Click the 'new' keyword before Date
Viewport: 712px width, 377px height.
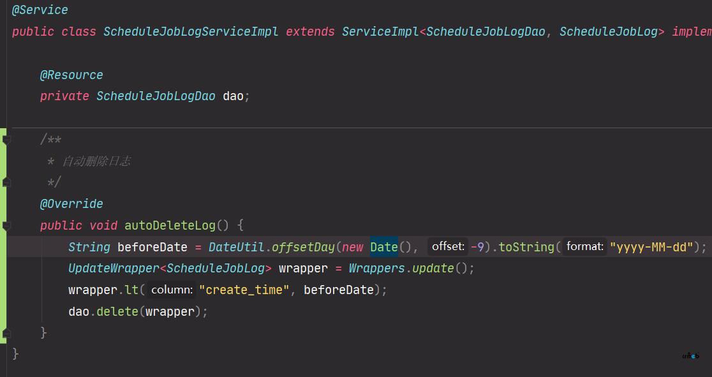click(352, 247)
